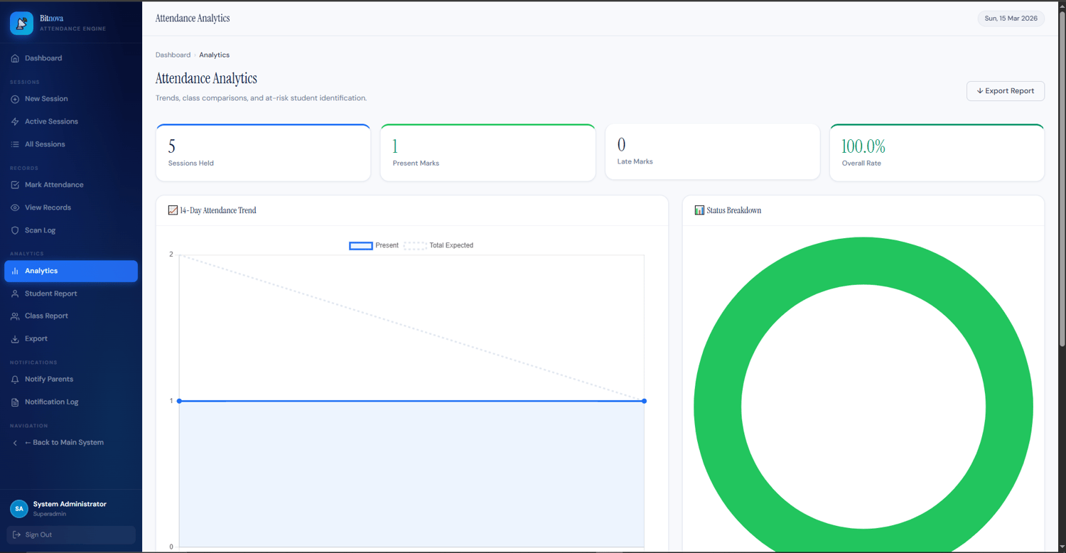Viewport: 1066px width, 553px height.
Task: Open the Dashboard menu item
Action: click(x=71, y=58)
